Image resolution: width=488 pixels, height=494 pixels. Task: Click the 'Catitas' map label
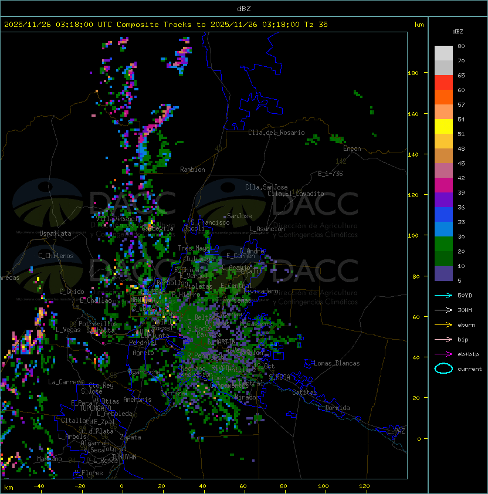[304, 393]
